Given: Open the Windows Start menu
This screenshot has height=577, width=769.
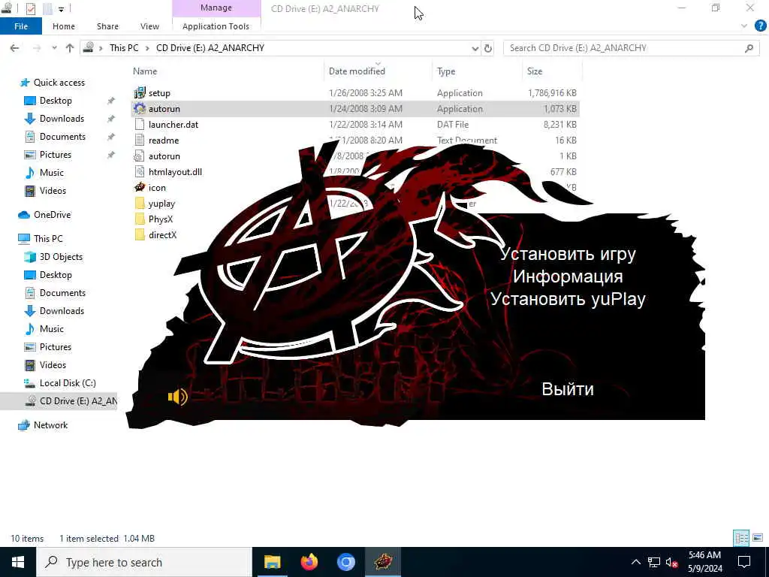Looking at the screenshot, I should [x=18, y=562].
